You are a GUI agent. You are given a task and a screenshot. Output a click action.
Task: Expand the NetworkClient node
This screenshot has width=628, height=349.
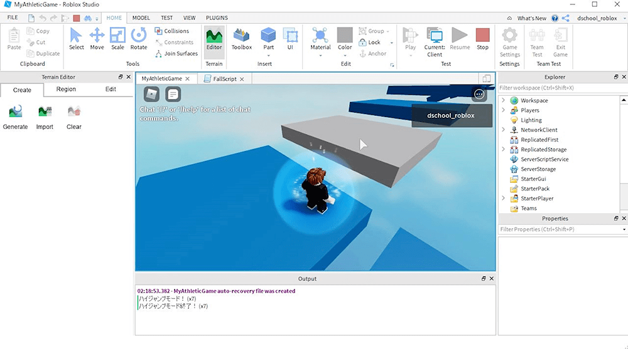click(504, 130)
